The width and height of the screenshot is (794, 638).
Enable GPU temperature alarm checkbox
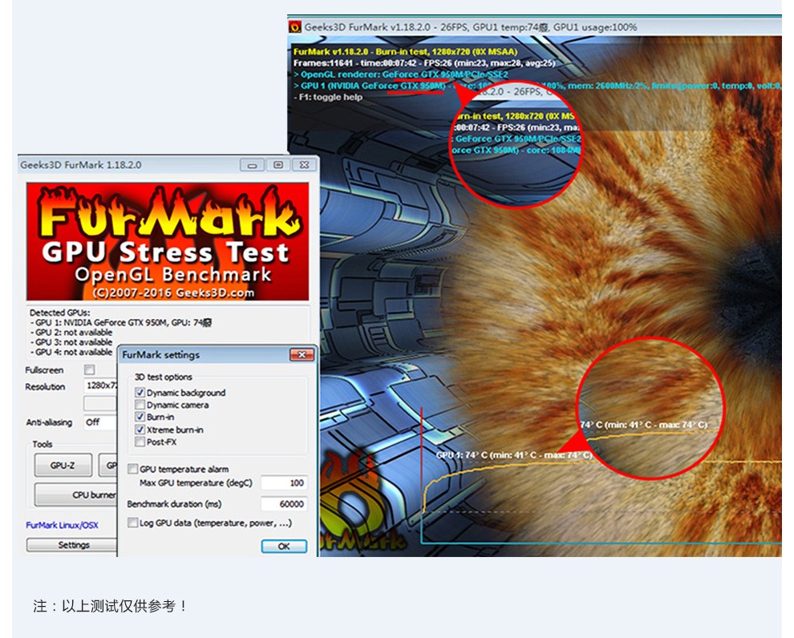tap(132, 469)
